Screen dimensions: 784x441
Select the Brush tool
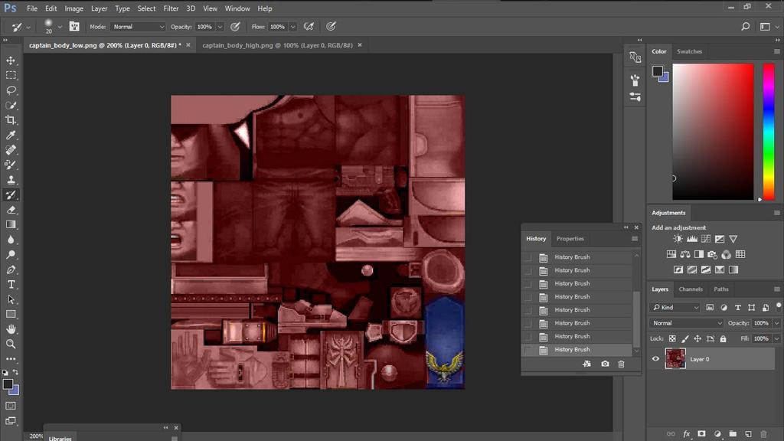coord(11,165)
